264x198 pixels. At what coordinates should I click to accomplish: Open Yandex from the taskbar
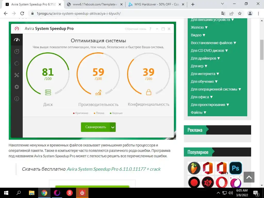tap(69, 193)
